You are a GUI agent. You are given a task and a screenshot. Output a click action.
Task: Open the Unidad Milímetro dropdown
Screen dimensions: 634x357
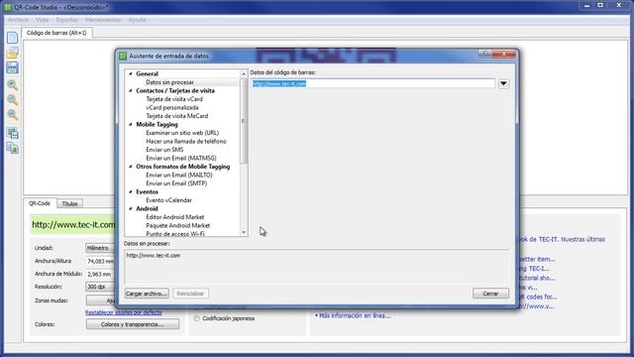pyautogui.click(x=100, y=248)
